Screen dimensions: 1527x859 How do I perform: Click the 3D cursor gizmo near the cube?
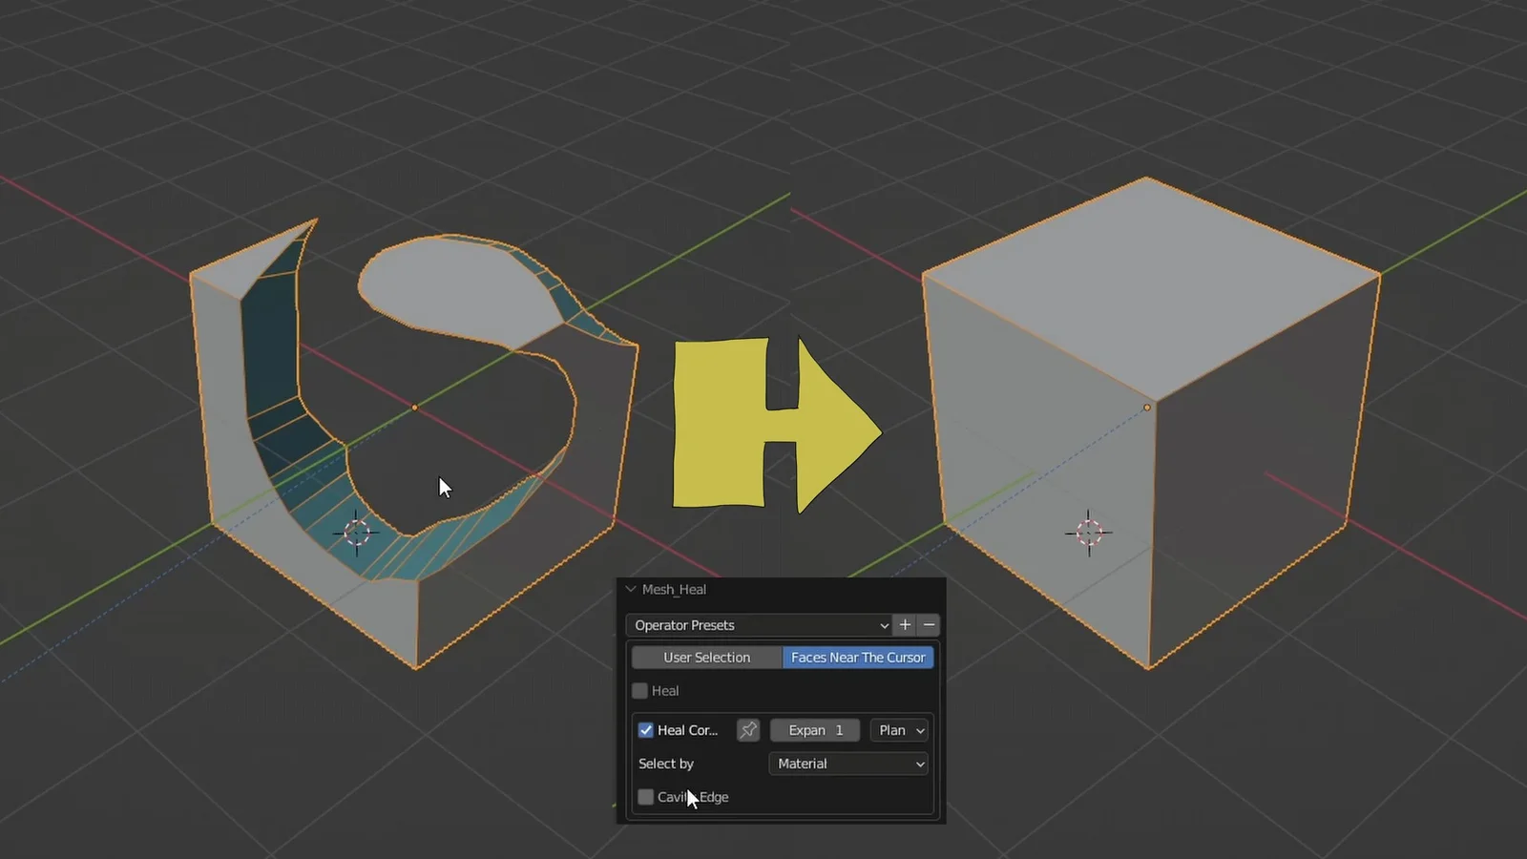pyautogui.click(x=1088, y=532)
